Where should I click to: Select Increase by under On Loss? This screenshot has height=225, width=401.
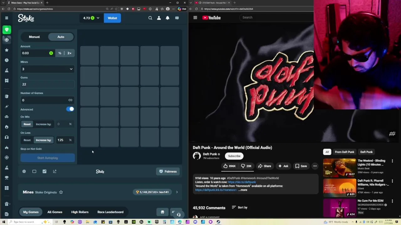coord(44,140)
